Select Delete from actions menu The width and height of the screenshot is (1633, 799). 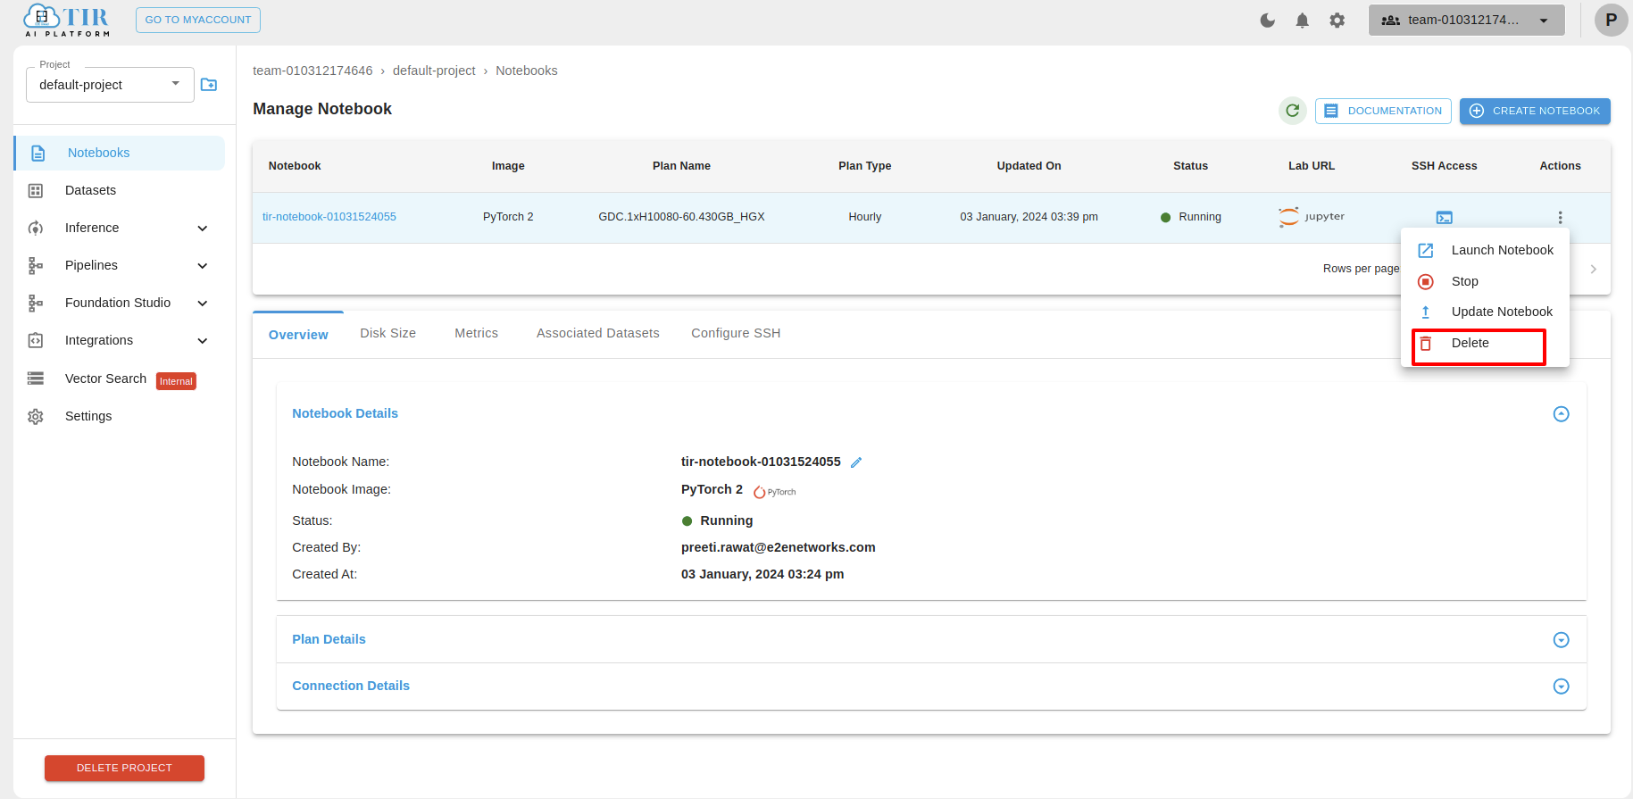pos(1485,343)
